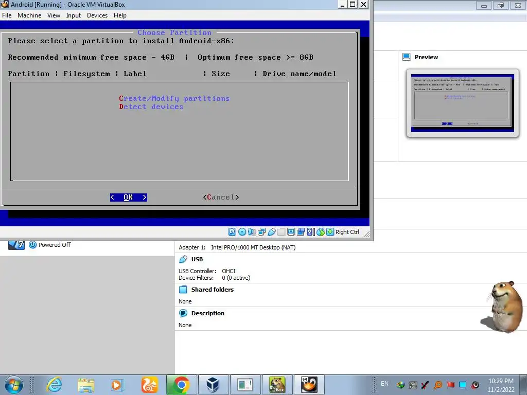This screenshot has height=395, width=527.
Task: Click Cancel in Choose Partition dialog
Action: [x=221, y=197]
